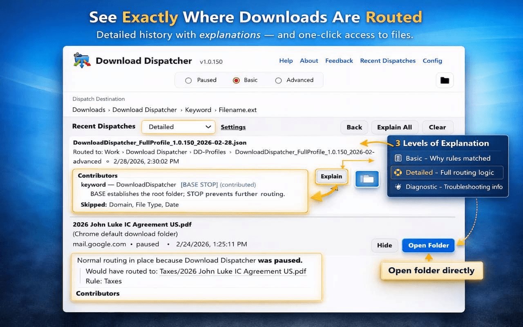Image resolution: width=523 pixels, height=327 pixels.
Task: Switch to Recent Dispatches in header
Action: click(x=388, y=60)
